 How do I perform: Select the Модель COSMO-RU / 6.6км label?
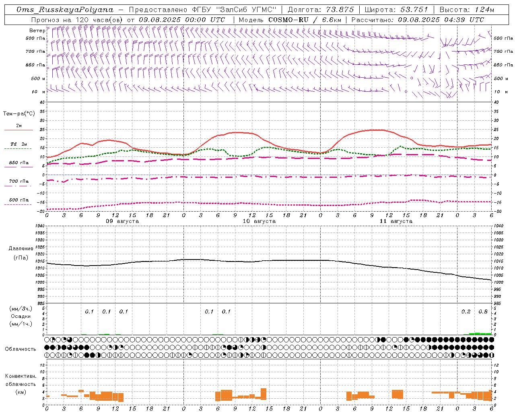(290, 20)
